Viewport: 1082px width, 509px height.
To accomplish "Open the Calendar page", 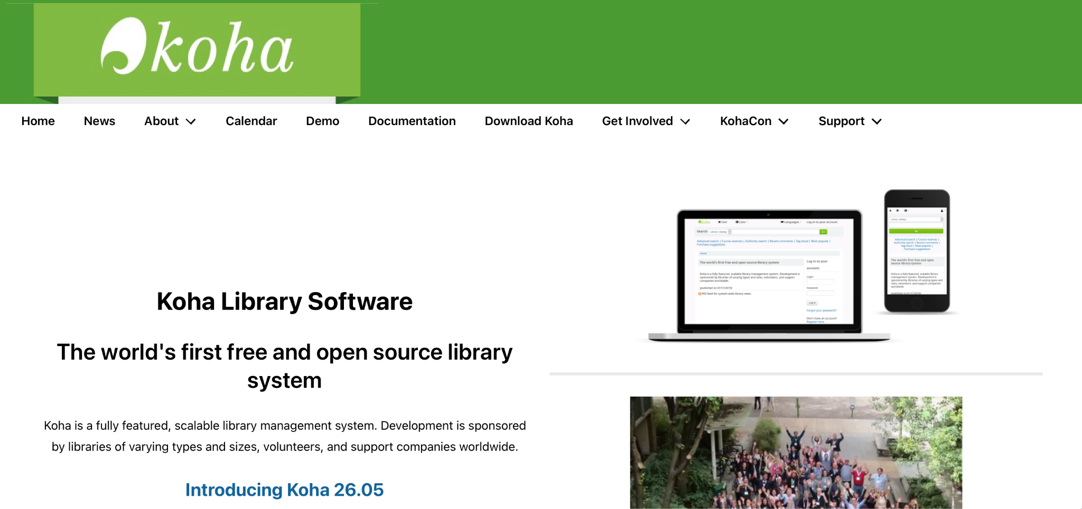I will coord(251,121).
